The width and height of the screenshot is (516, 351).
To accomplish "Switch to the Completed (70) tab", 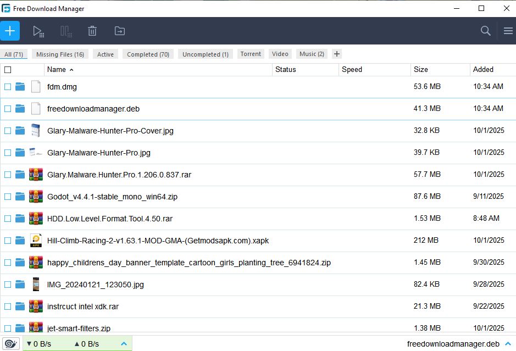I will 148,54.
